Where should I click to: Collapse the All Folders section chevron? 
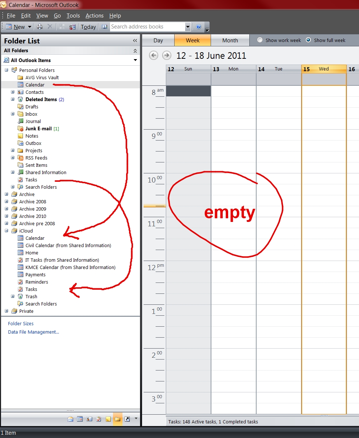tap(135, 50)
